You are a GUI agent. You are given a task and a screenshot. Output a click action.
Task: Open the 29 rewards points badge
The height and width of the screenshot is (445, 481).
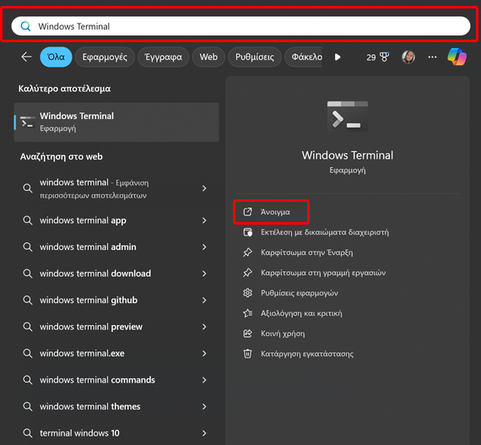(377, 57)
